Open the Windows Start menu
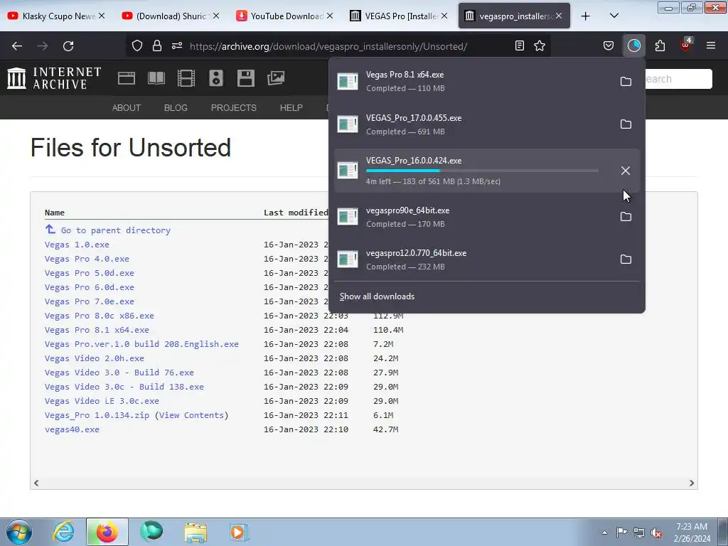The height and width of the screenshot is (546, 728). pos(18,532)
